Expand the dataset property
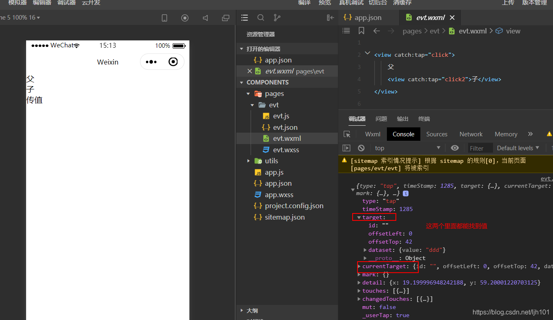 tap(365, 250)
